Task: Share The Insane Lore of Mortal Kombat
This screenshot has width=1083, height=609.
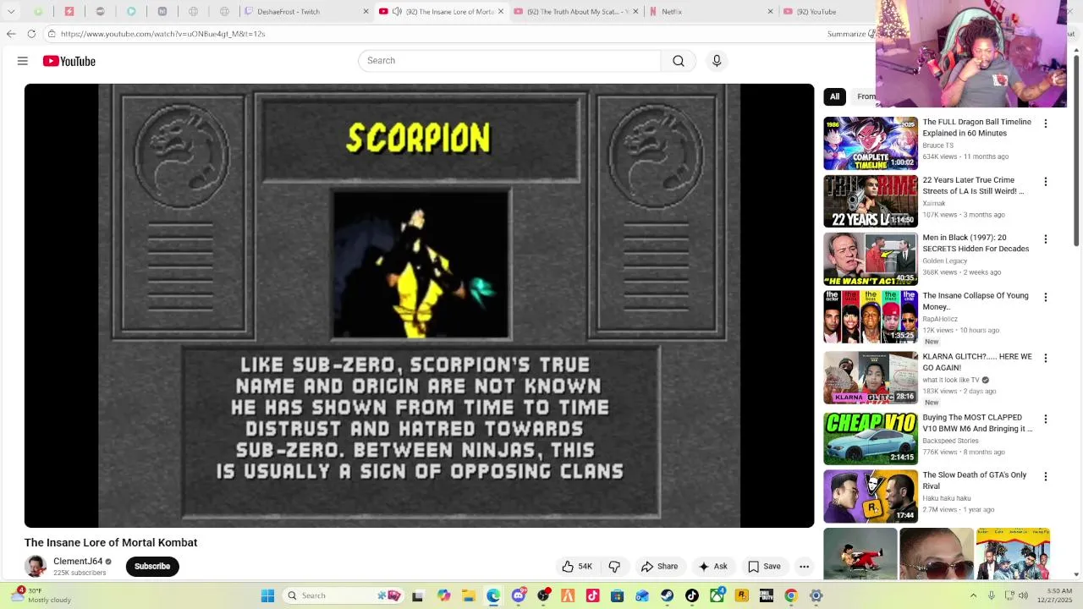Action: pos(659,567)
